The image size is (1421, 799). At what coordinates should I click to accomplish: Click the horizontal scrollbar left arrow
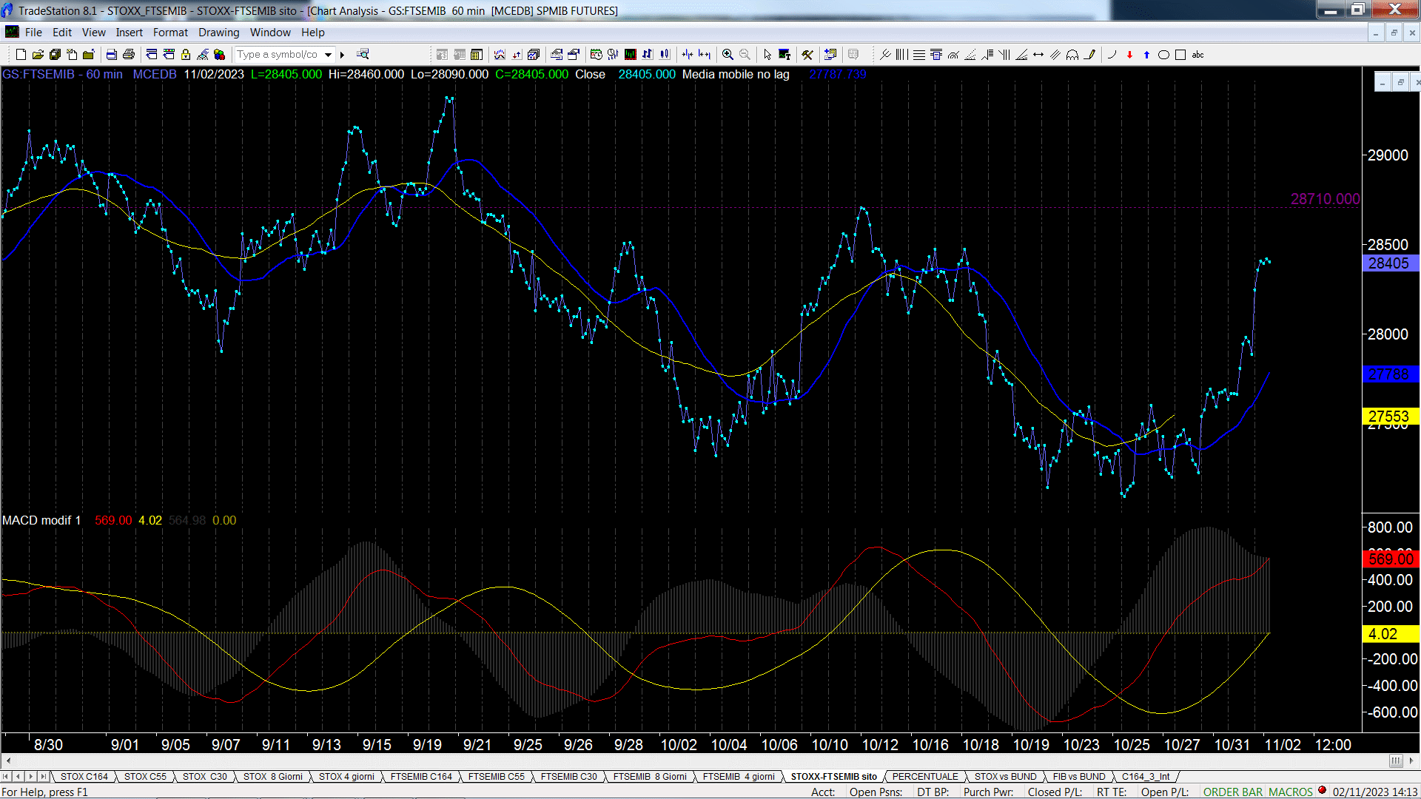8,761
